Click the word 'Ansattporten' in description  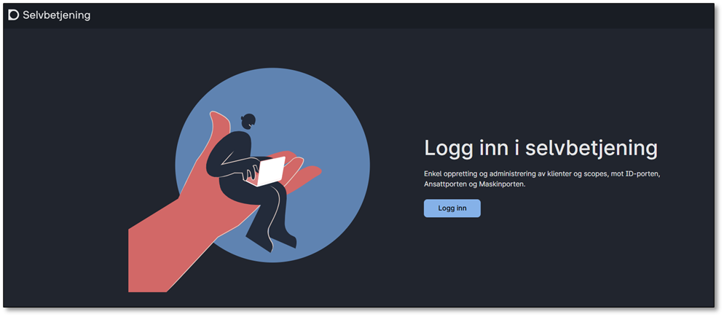447,184
